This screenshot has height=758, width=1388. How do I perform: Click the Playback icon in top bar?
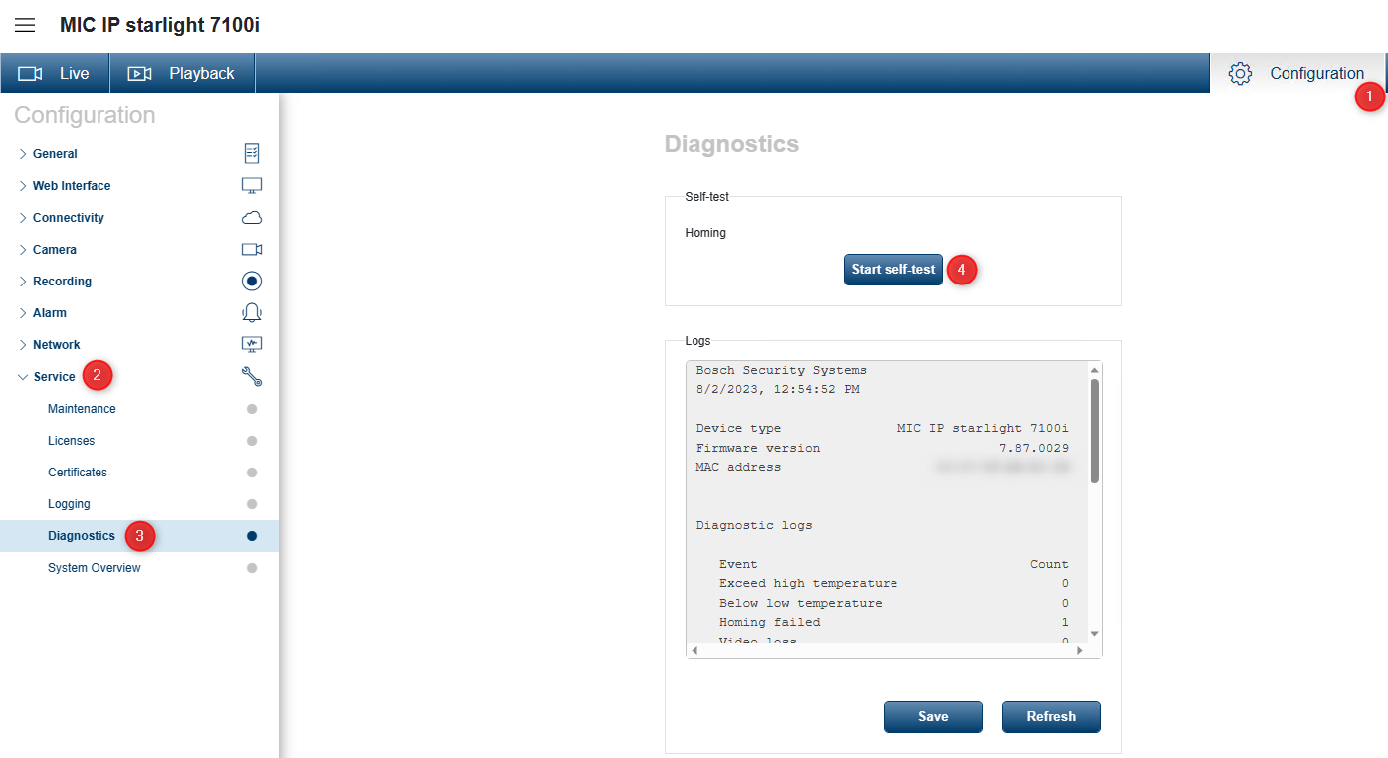pyautogui.click(x=140, y=73)
